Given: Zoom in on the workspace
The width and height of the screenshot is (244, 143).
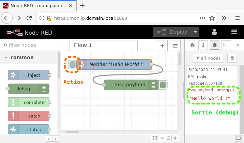Looking at the screenshot, I should [175, 138].
